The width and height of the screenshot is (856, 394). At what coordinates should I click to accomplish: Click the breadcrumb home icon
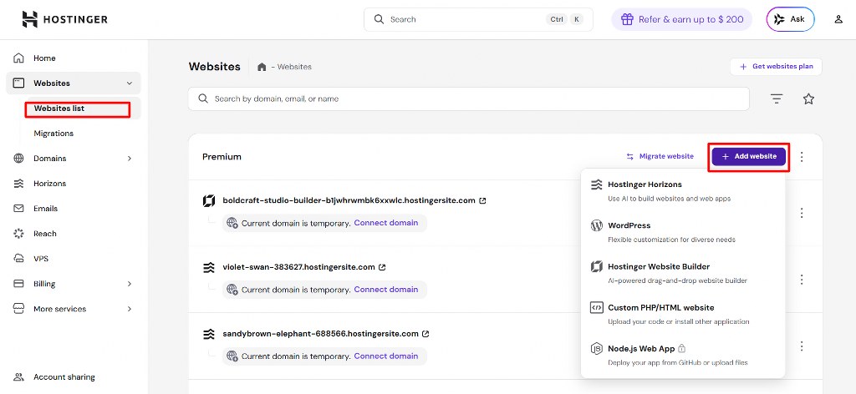click(x=262, y=67)
